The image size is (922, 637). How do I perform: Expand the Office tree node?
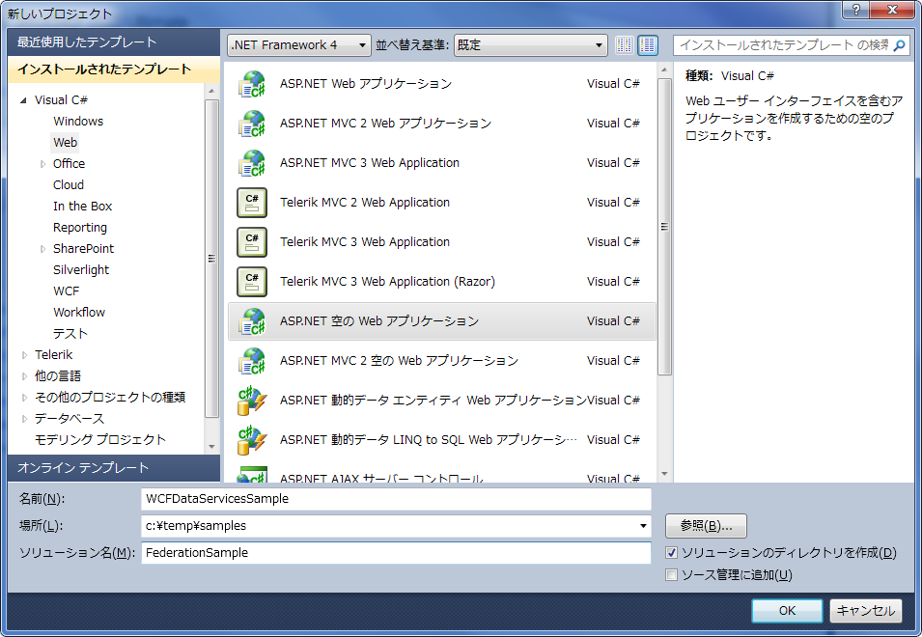[x=42, y=164]
